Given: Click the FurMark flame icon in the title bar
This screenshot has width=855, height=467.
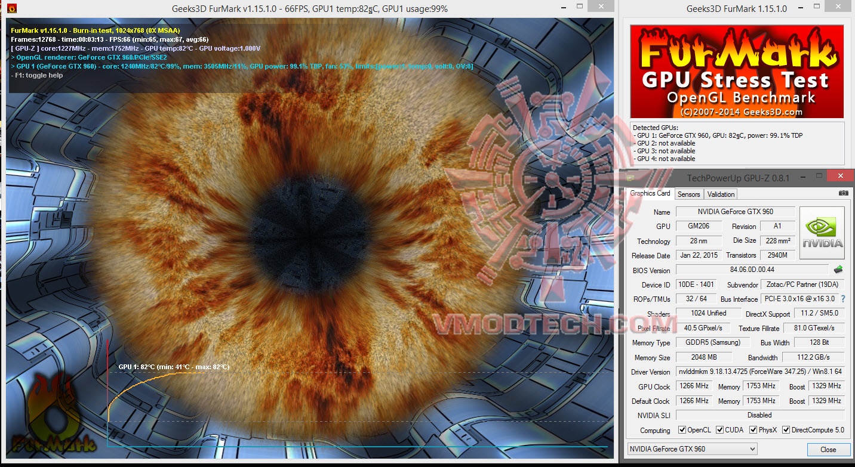Looking at the screenshot, I should [x=11, y=8].
